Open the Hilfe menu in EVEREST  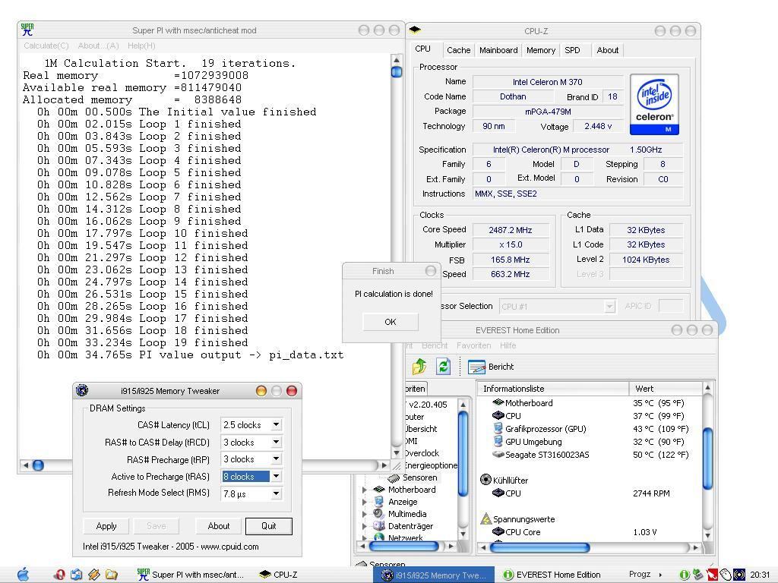click(x=508, y=345)
